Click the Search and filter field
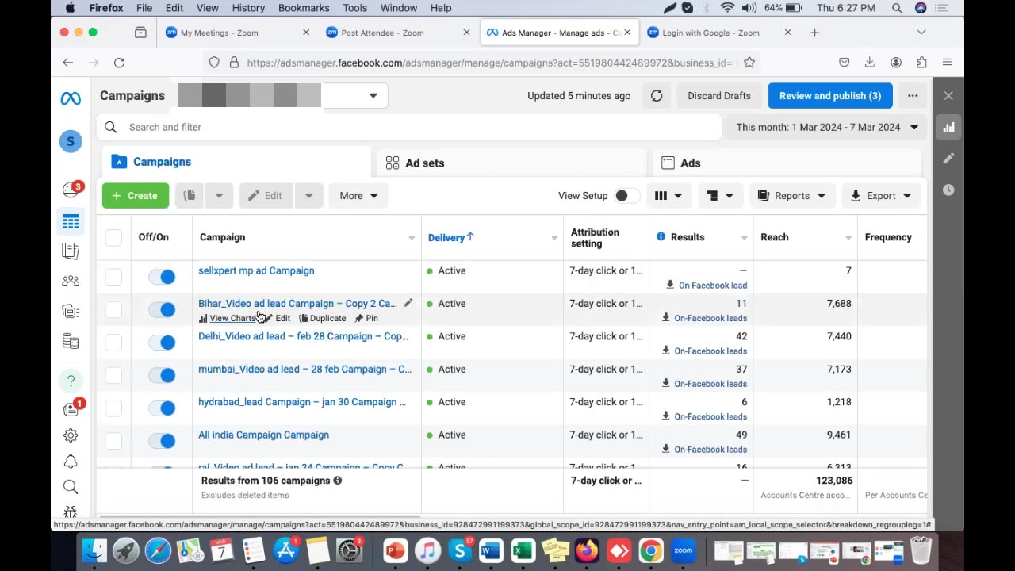The height and width of the screenshot is (571, 1015). [409, 127]
